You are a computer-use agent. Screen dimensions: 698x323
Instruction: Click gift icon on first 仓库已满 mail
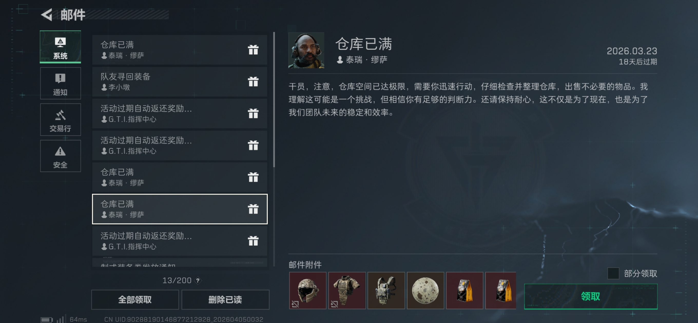click(253, 49)
